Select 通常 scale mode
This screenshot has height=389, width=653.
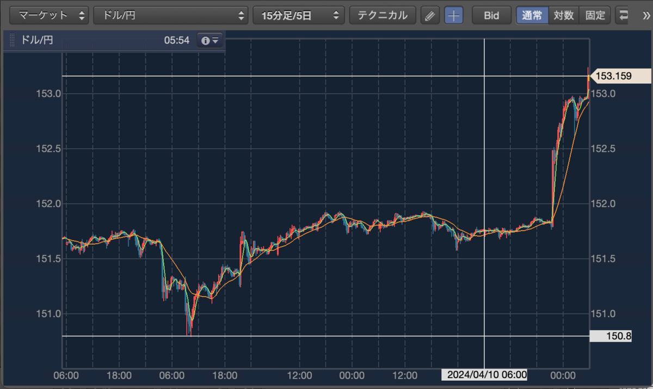click(x=532, y=15)
